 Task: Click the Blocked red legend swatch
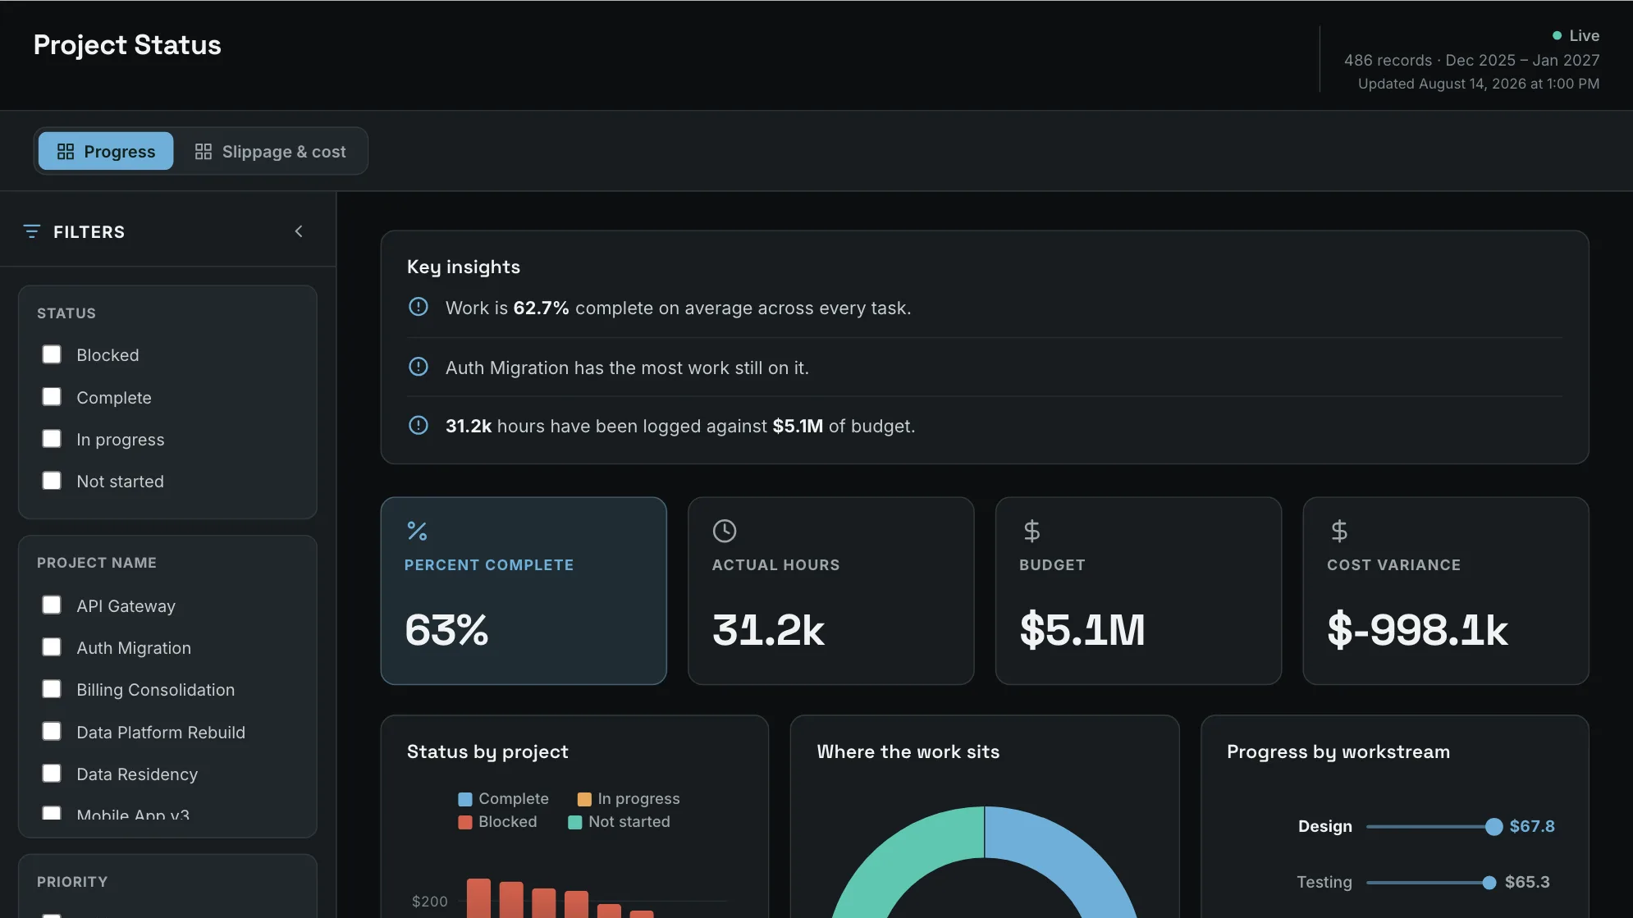click(x=465, y=822)
